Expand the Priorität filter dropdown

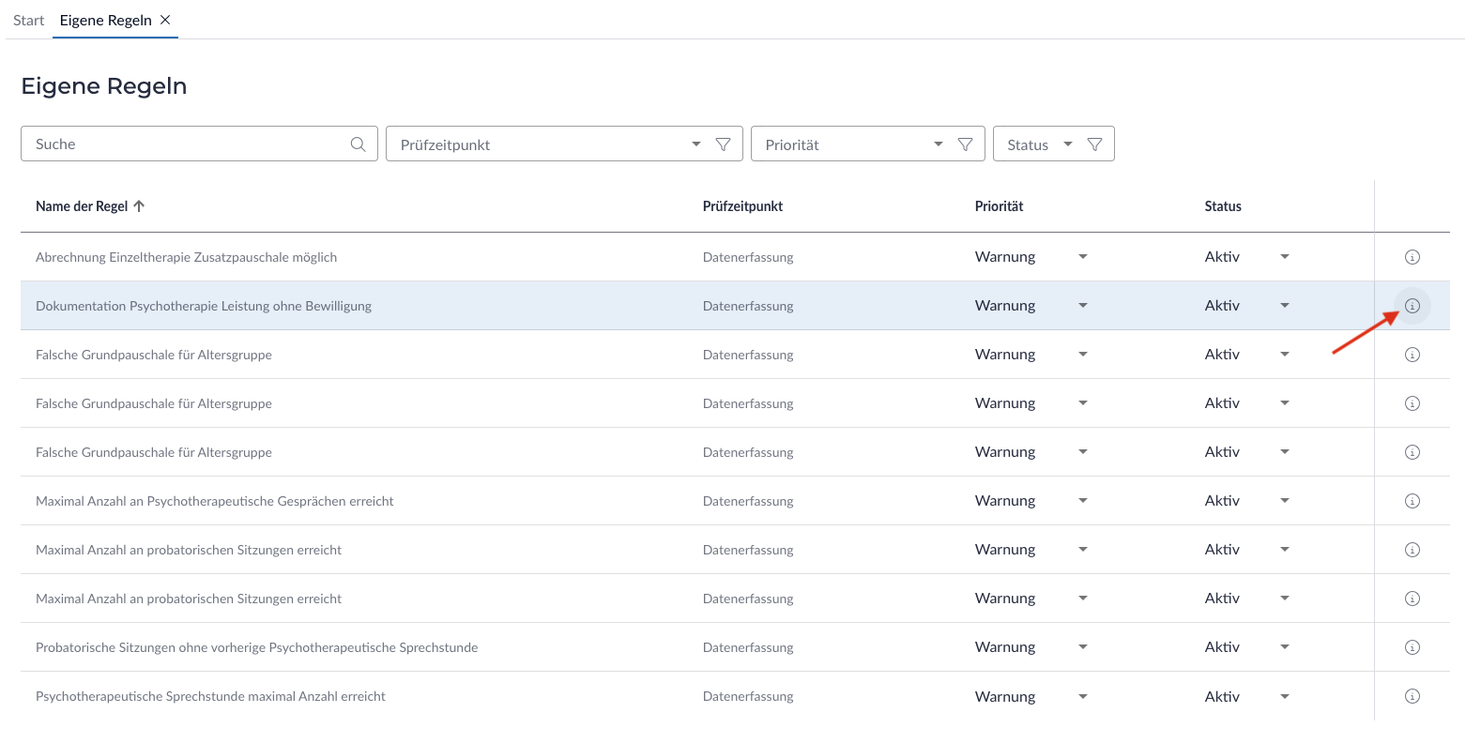pyautogui.click(x=938, y=144)
